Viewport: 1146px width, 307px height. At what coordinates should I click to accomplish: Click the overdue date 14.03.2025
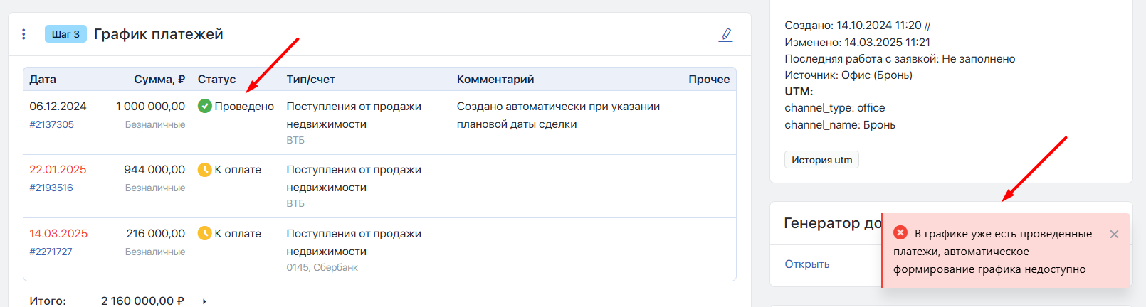[x=58, y=233]
